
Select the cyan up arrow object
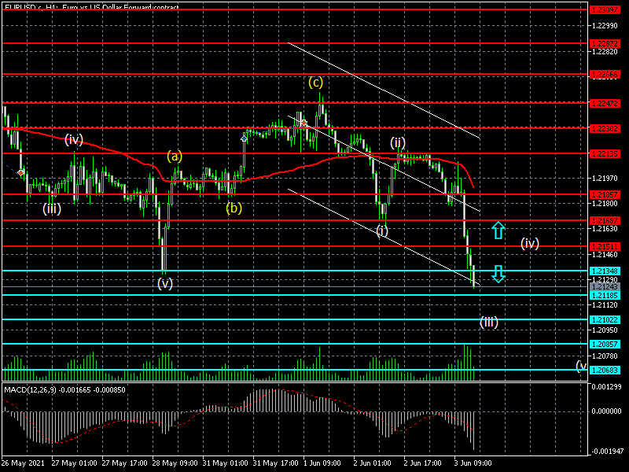(498, 230)
